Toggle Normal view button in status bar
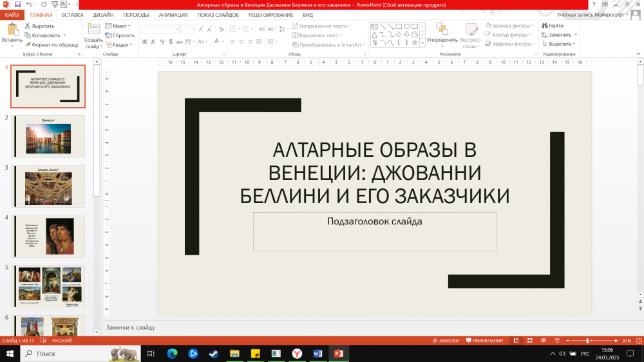This screenshot has width=644, height=362. coord(515,341)
